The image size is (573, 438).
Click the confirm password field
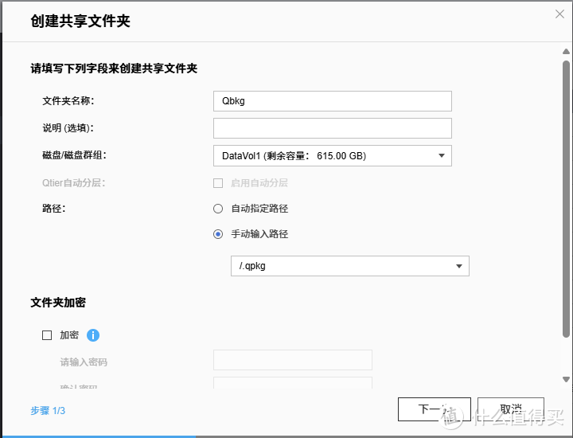click(x=292, y=383)
